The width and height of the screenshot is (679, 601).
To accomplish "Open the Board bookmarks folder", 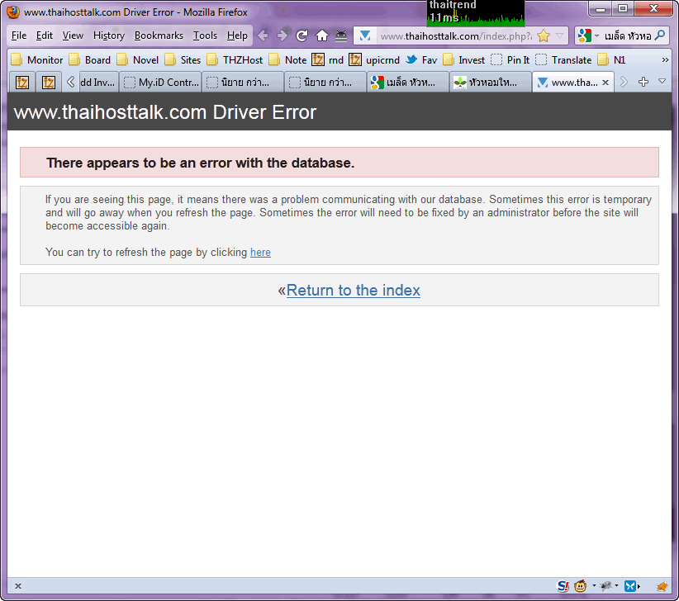I will click(x=90, y=59).
